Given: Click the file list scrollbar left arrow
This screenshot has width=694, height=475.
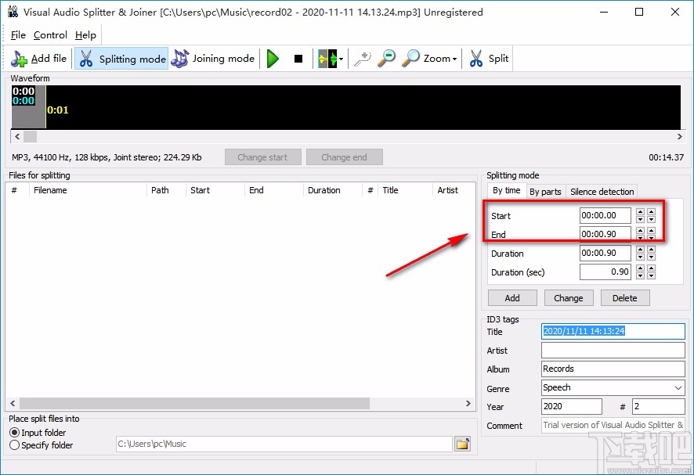Looking at the screenshot, I should click(x=13, y=403).
